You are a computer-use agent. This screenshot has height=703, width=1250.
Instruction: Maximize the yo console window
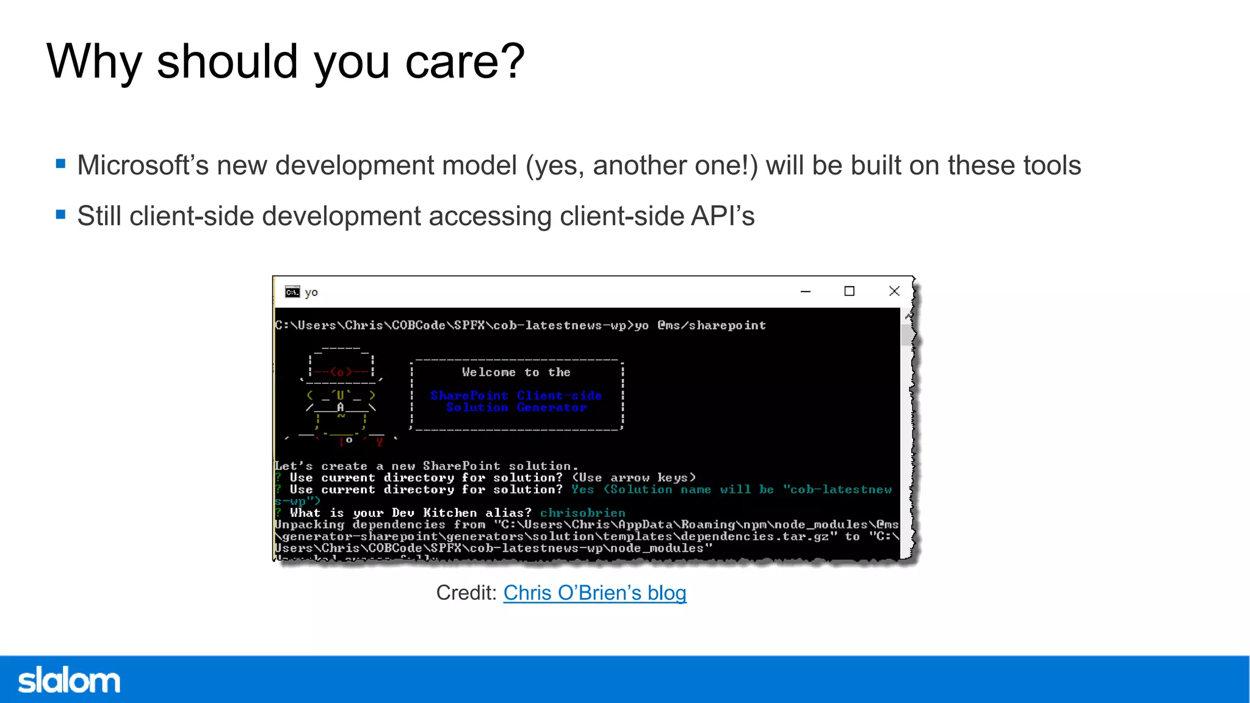[x=849, y=292]
